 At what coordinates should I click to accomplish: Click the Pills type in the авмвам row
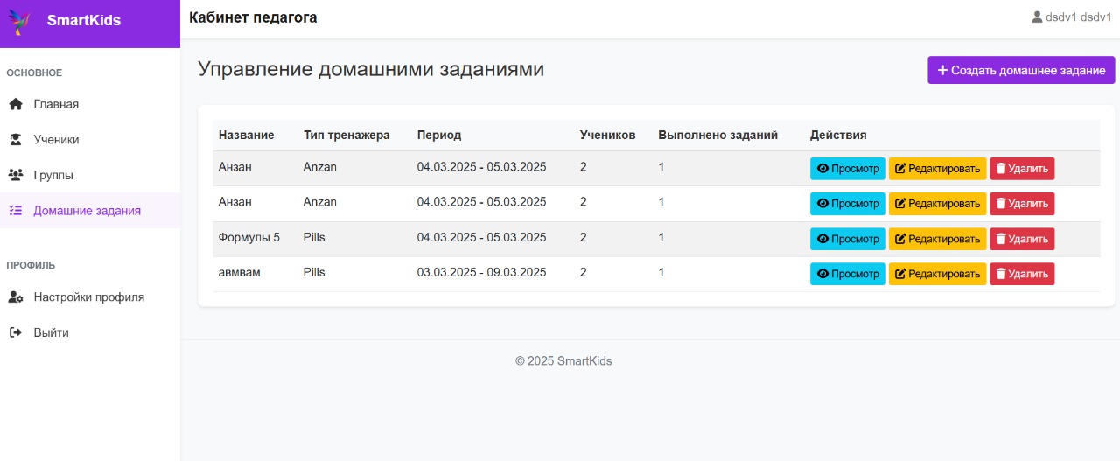[x=314, y=272]
